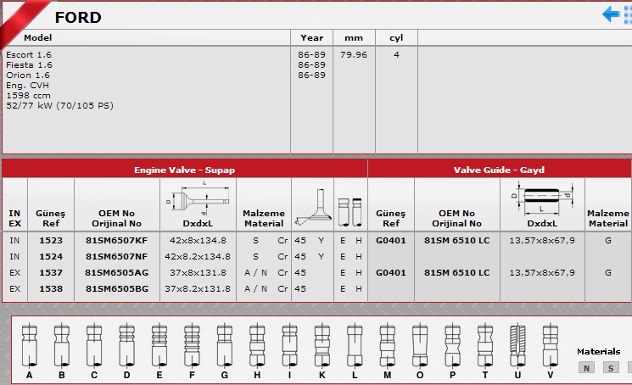This screenshot has width=632, height=385.
Task: Click the Orion 1.6 model entry
Action: [28, 75]
